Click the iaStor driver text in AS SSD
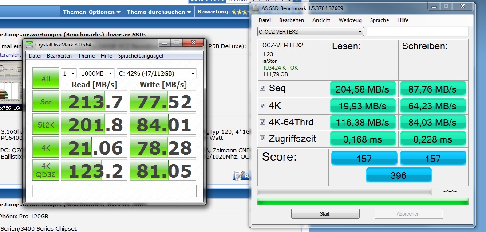 click(x=269, y=61)
